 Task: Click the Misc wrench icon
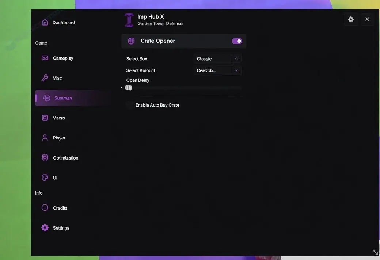[45, 78]
